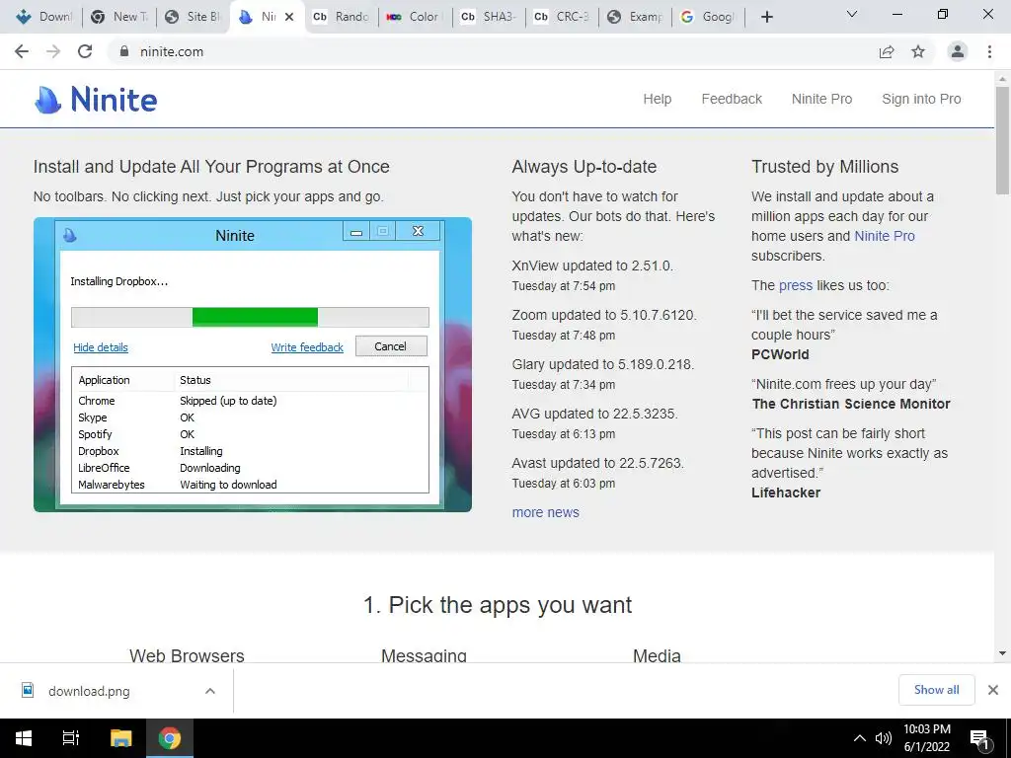The width and height of the screenshot is (1011, 758).
Task: Click the 'PCWorld' quote source
Action: point(780,354)
